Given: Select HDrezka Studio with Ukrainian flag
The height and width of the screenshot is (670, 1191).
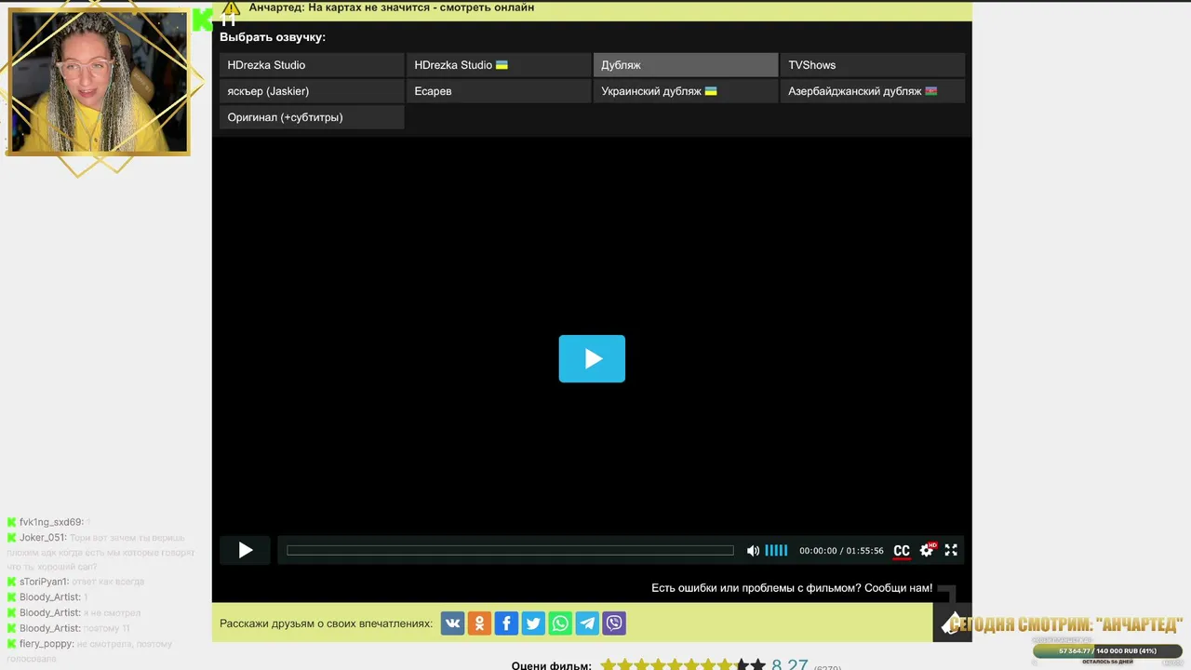Looking at the screenshot, I should pyautogui.click(x=499, y=65).
